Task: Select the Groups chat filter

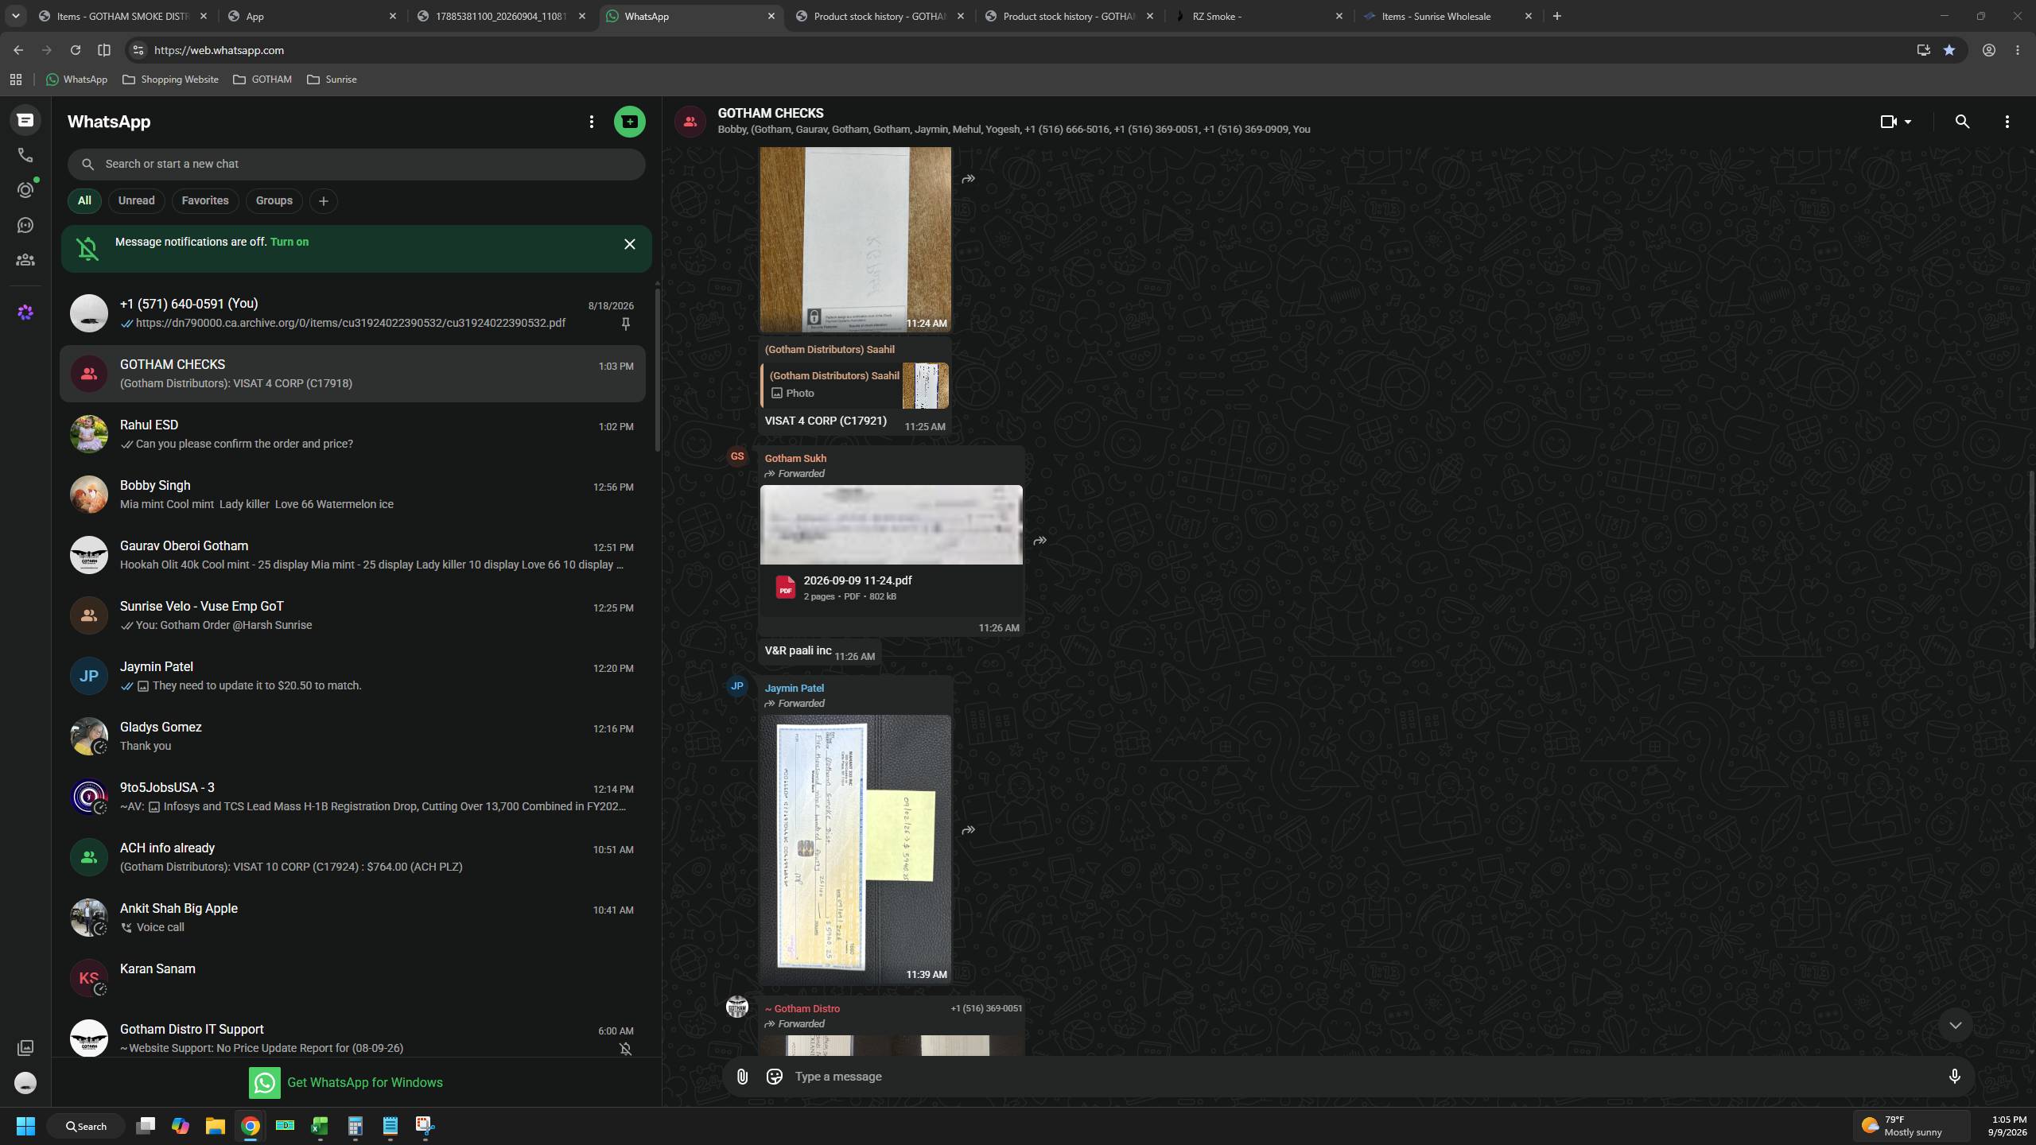Action: click(274, 200)
